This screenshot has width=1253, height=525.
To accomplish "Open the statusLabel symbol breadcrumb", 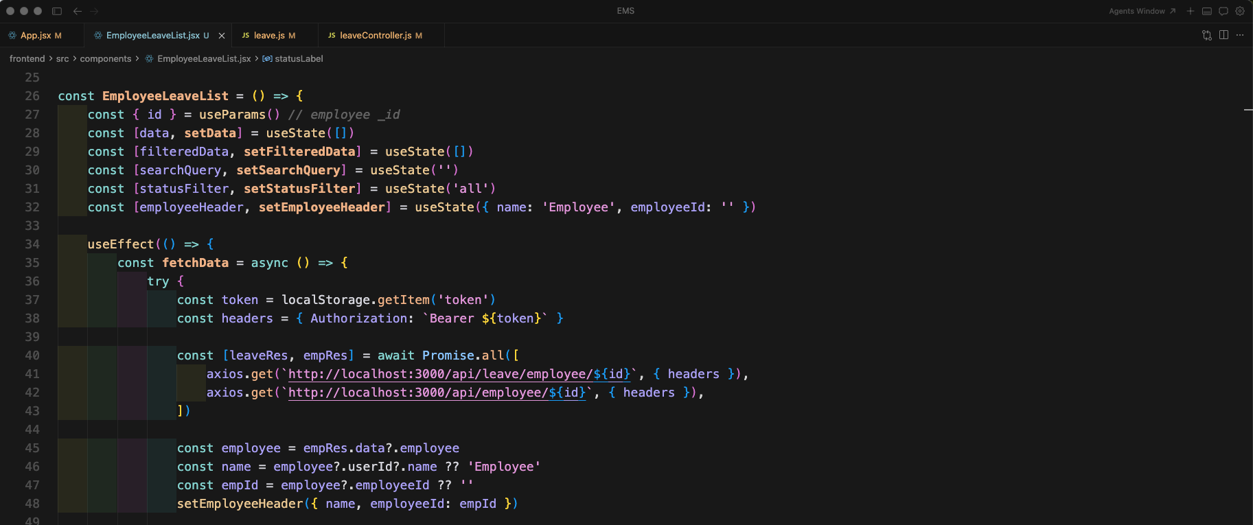I will (x=299, y=59).
